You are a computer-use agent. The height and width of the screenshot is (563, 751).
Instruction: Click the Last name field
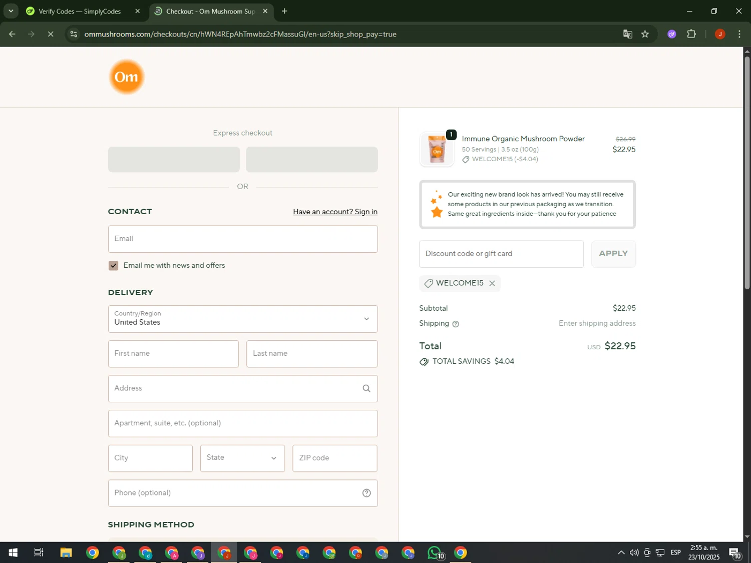pos(312,353)
